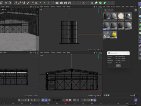Click the trash icon in Material Manager
Screen dimensions: 141x106
pos(136,10)
